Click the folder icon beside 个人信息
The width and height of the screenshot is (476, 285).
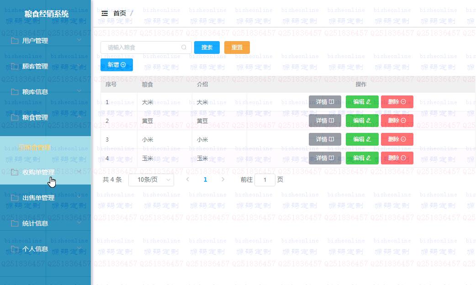15,249
